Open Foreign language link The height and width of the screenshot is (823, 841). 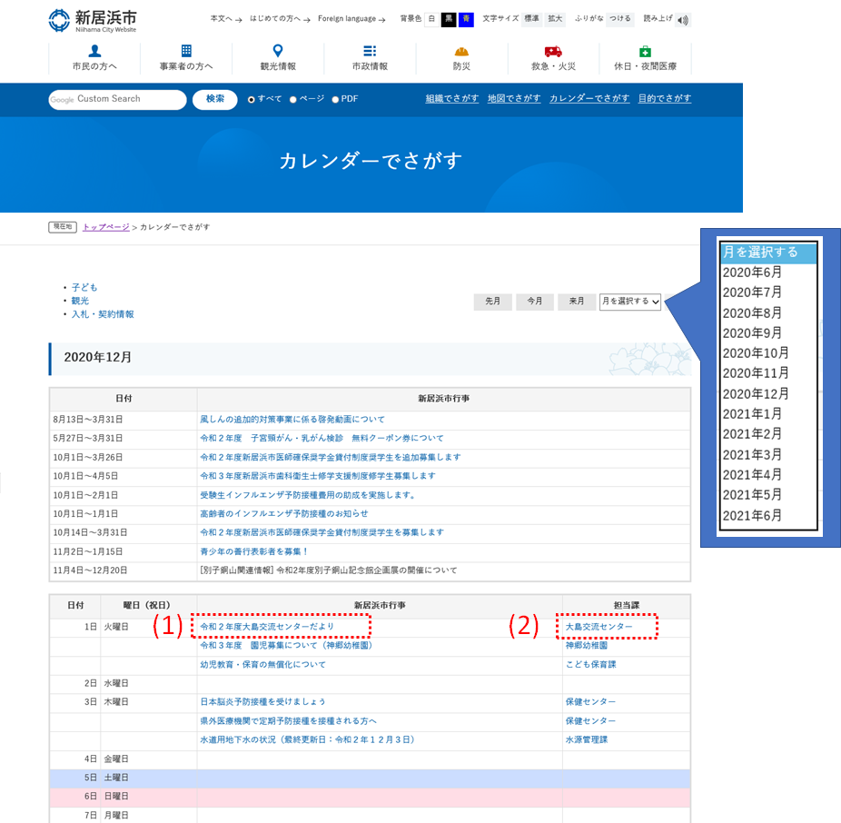pos(351,19)
